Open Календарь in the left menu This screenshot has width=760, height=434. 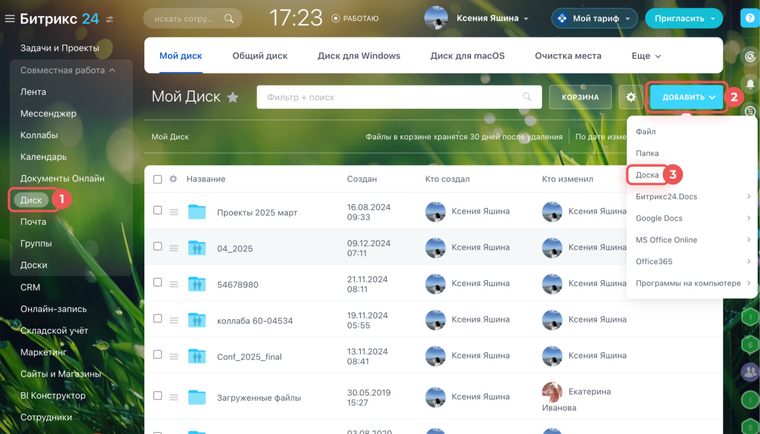(x=43, y=157)
